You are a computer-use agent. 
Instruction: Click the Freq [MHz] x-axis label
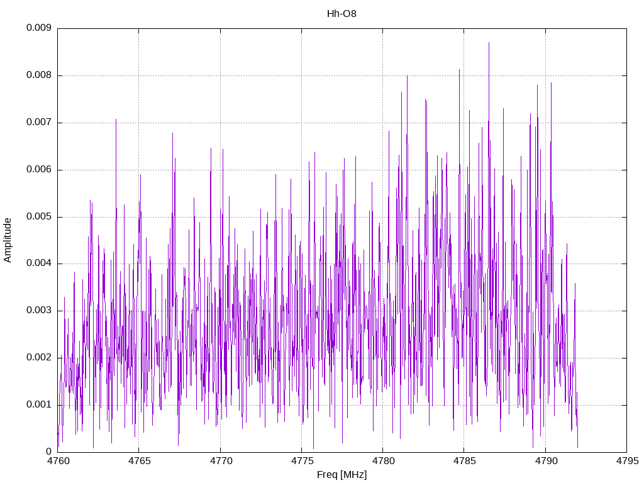click(x=341, y=474)
